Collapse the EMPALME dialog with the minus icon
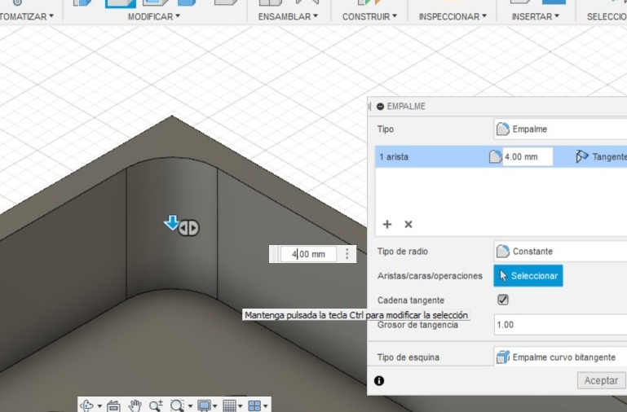This screenshot has height=412, width=627. (x=380, y=106)
